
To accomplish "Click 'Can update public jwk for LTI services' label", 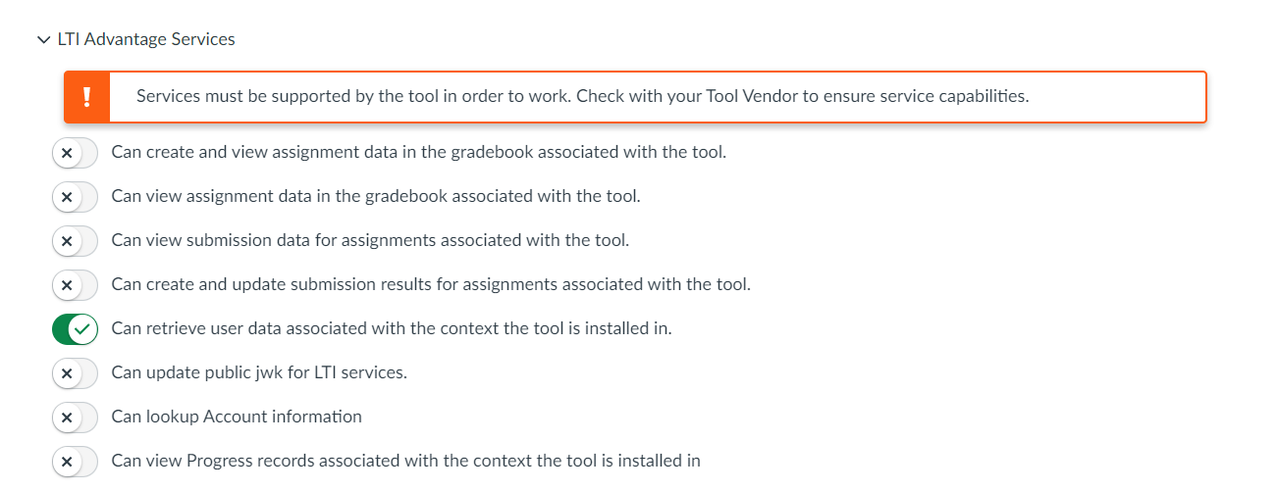I will click(259, 372).
